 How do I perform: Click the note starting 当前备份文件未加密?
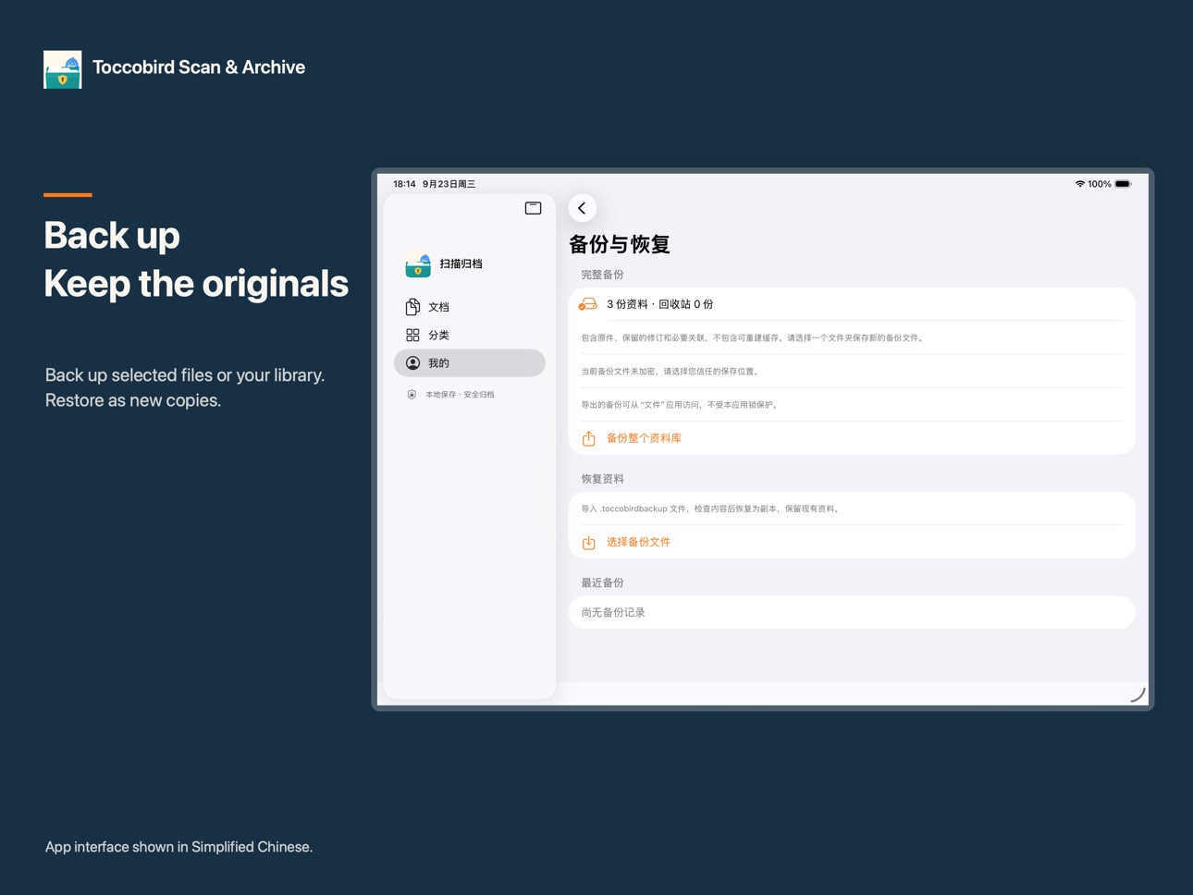(x=670, y=372)
